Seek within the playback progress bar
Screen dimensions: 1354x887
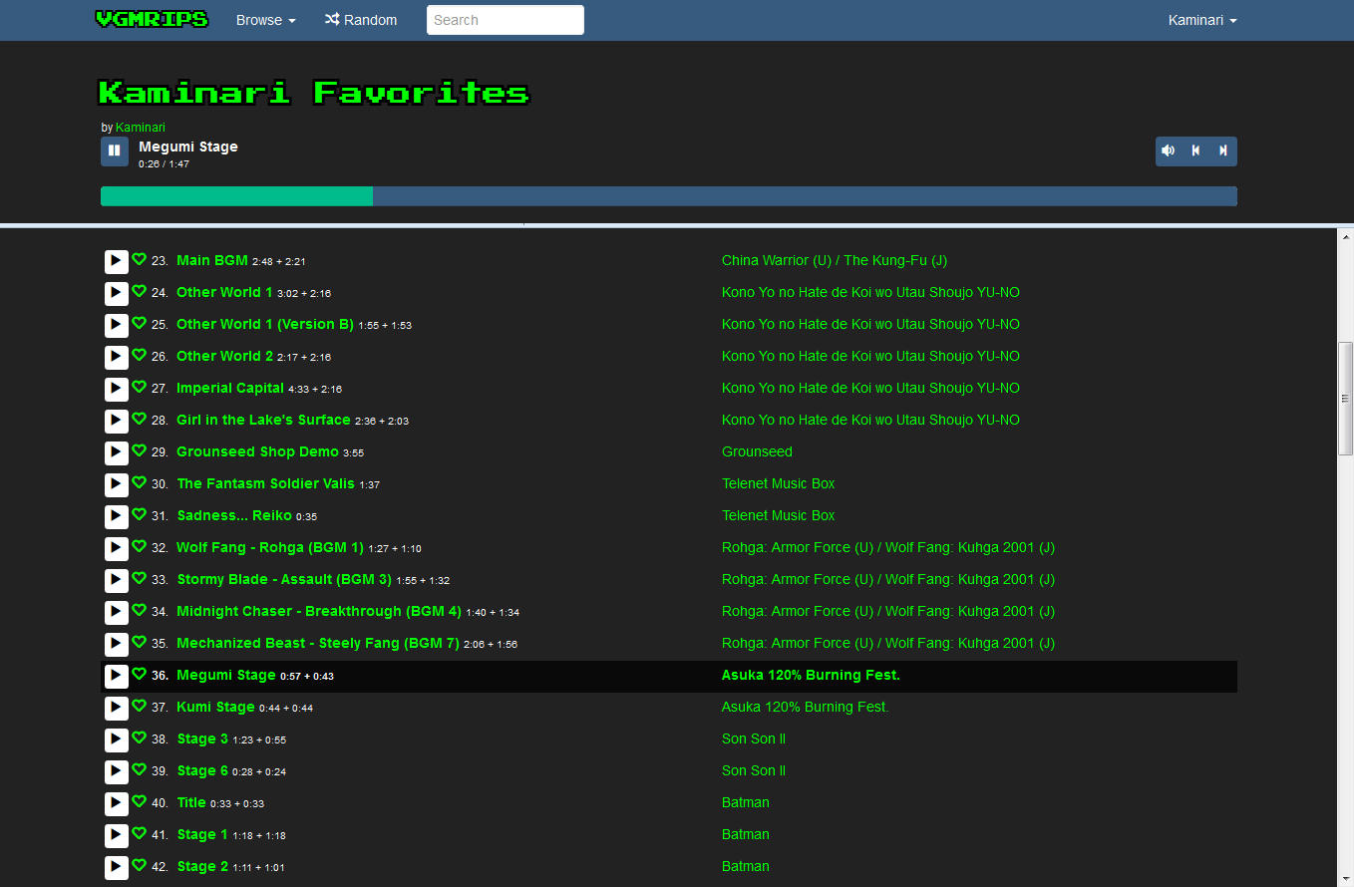(x=668, y=196)
